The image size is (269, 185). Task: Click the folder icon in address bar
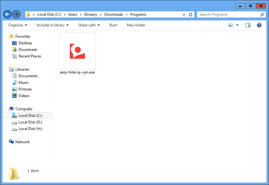point(28,14)
